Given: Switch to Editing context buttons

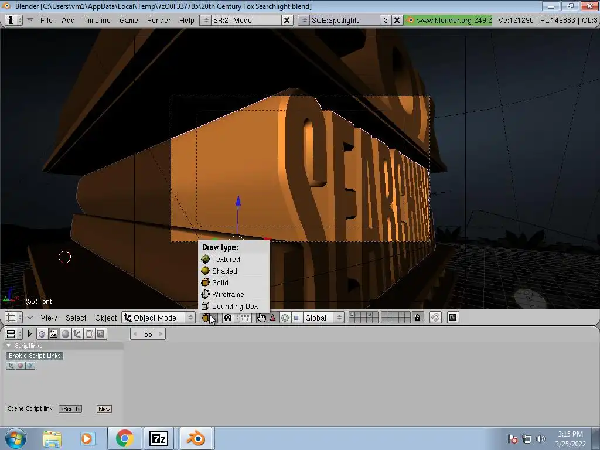Looking at the screenshot, I should (89, 334).
